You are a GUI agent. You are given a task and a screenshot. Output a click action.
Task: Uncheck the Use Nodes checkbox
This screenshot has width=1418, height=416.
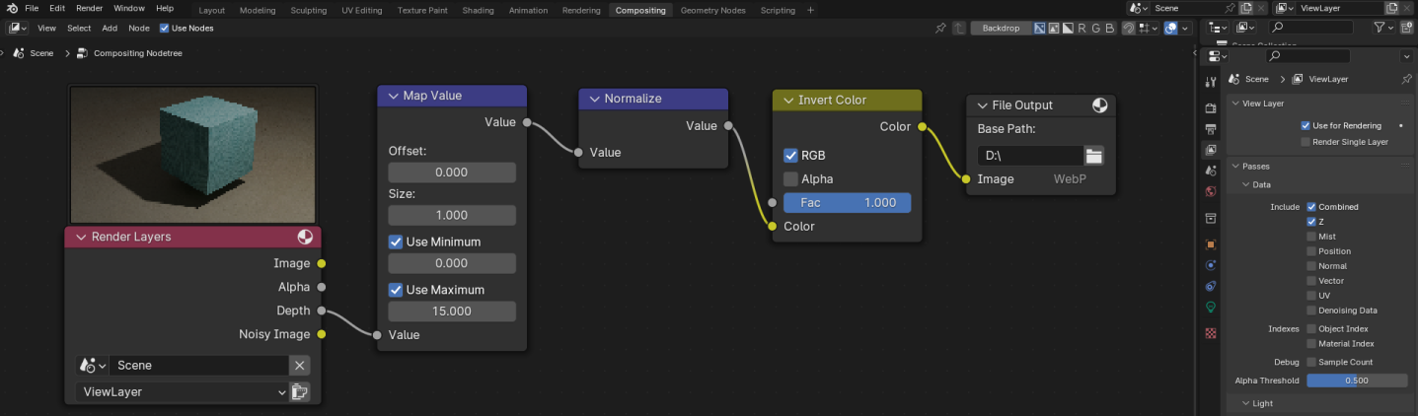[x=164, y=29]
